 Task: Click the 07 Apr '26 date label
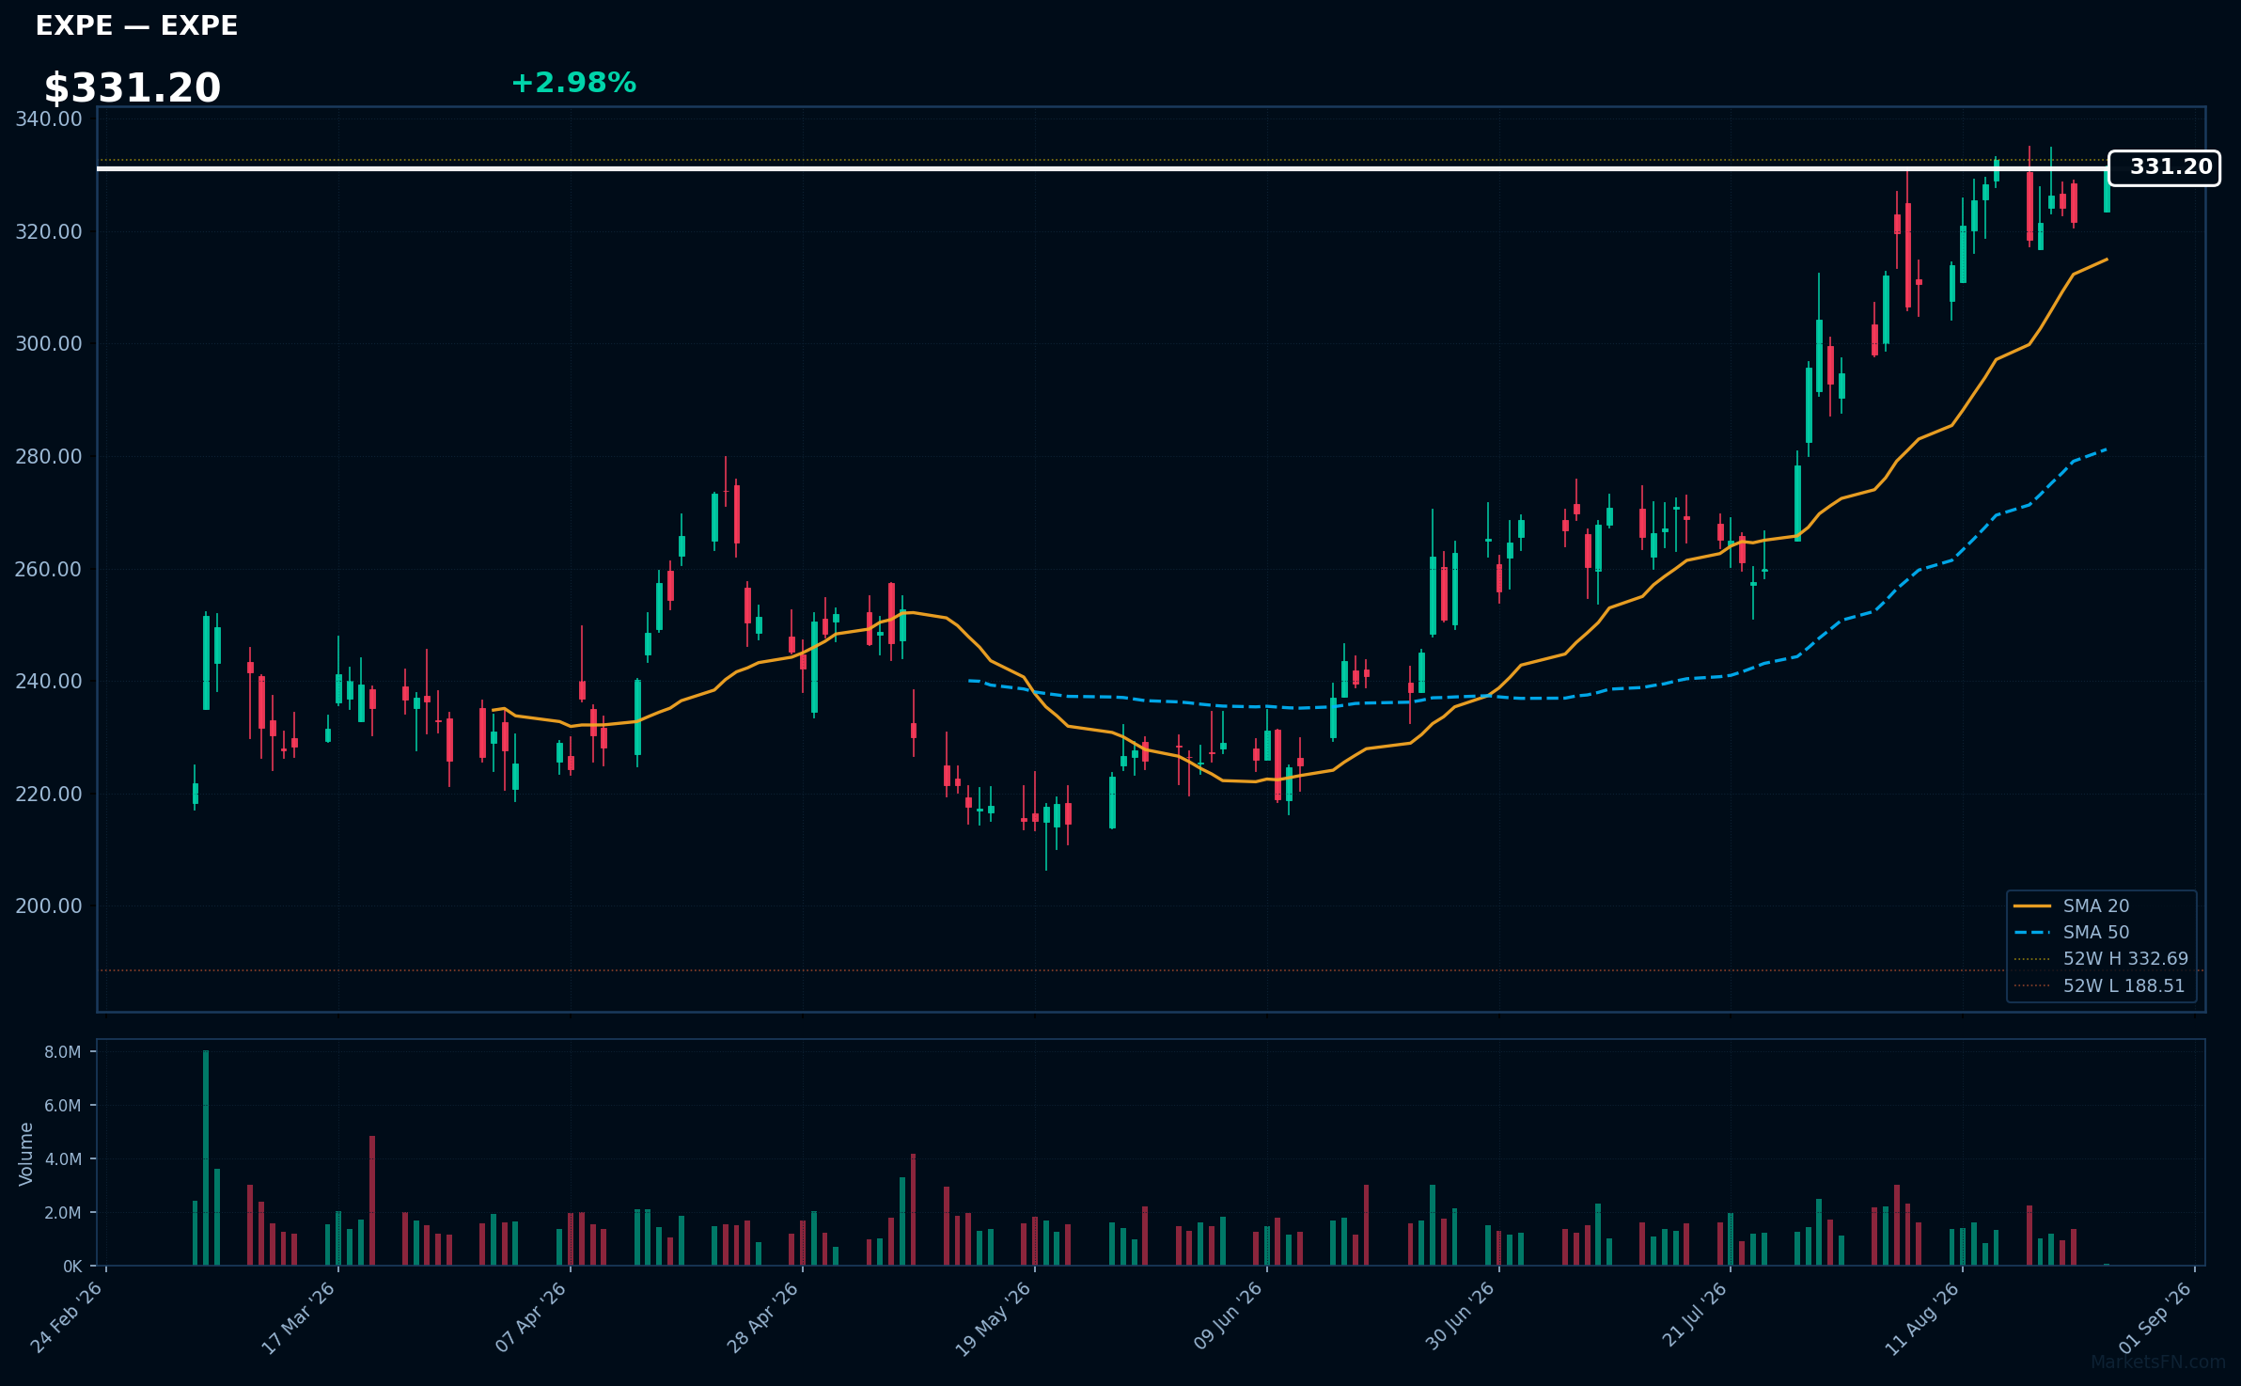531,1317
